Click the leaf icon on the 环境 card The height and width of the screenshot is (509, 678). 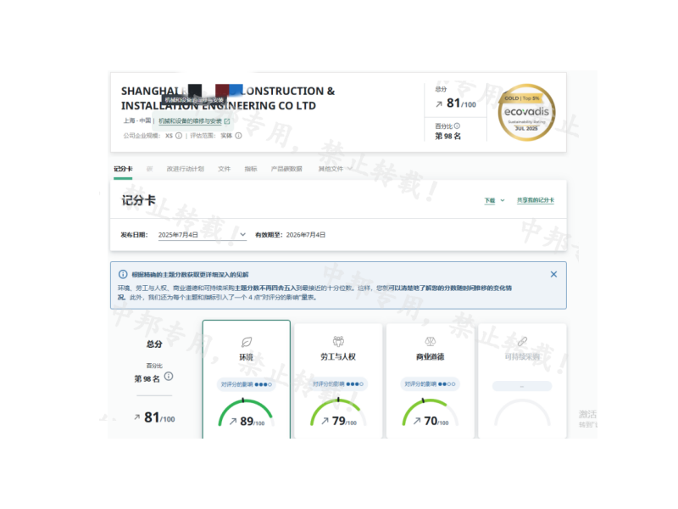(x=247, y=342)
